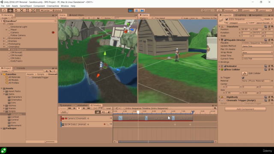Toggle Timeline Preview mode
Image resolution: width=274 pixels, height=154 pixels.
click(63, 108)
